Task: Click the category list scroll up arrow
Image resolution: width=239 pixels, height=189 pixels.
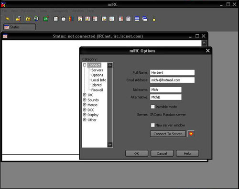Action: point(110,65)
